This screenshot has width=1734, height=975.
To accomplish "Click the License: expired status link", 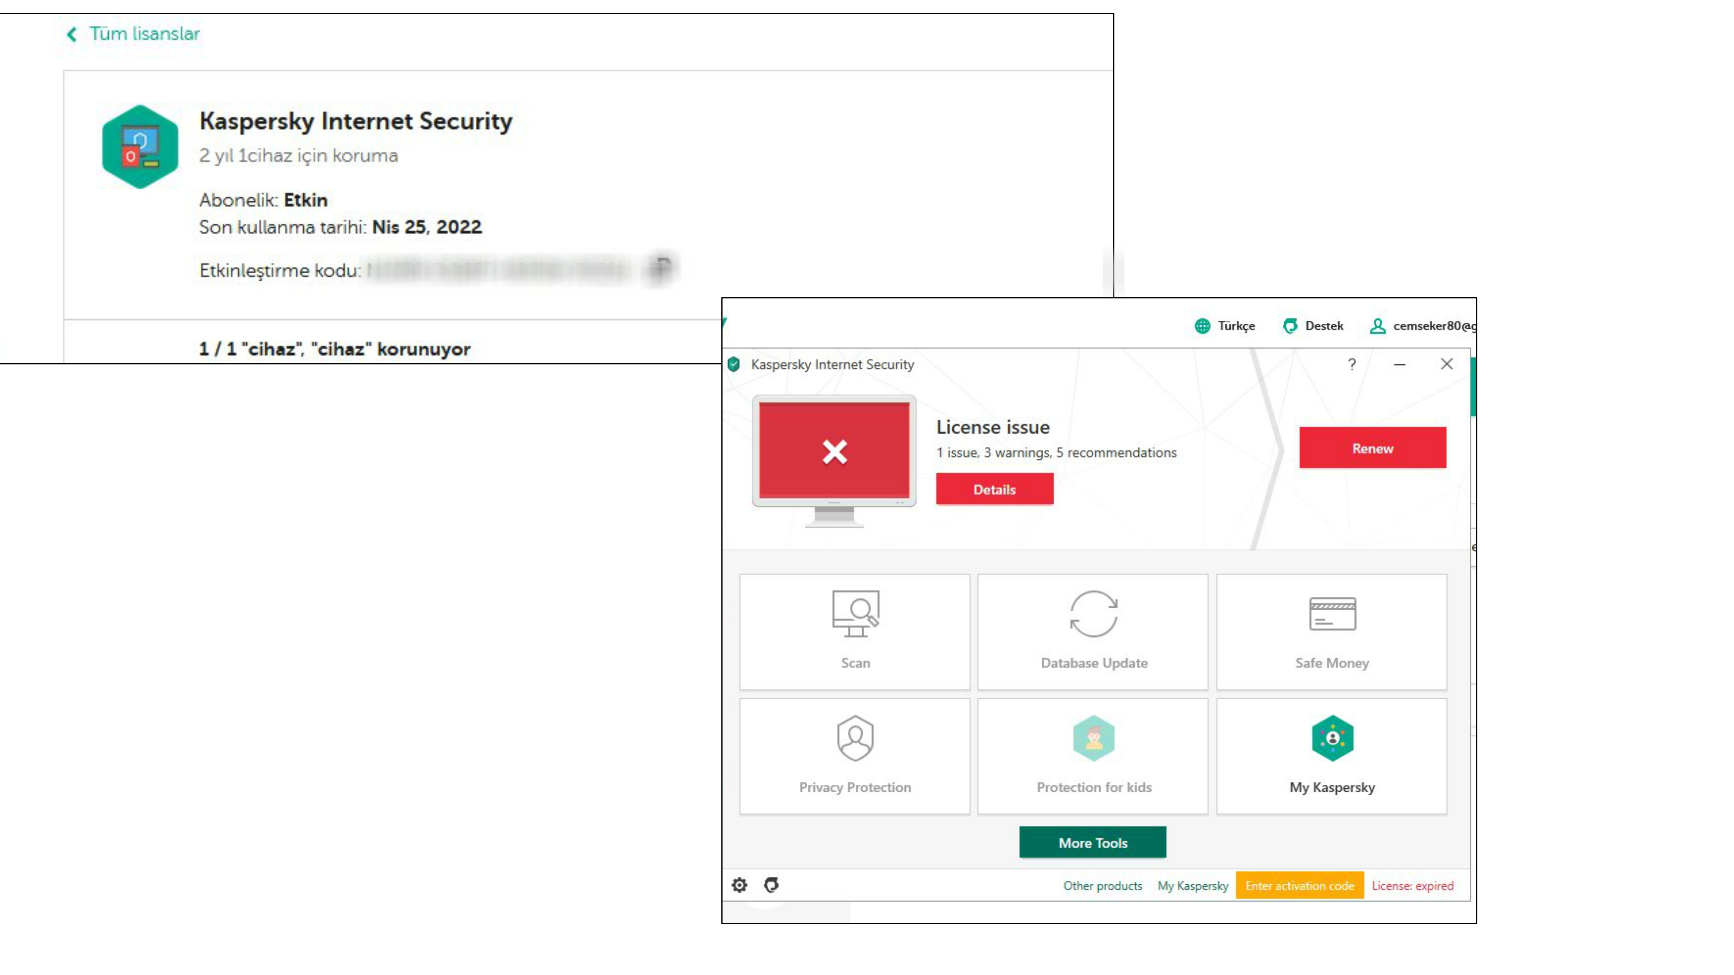I will 1412,886.
